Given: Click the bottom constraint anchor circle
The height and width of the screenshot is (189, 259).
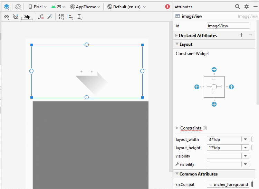Looking at the screenshot, I should coord(87,97).
